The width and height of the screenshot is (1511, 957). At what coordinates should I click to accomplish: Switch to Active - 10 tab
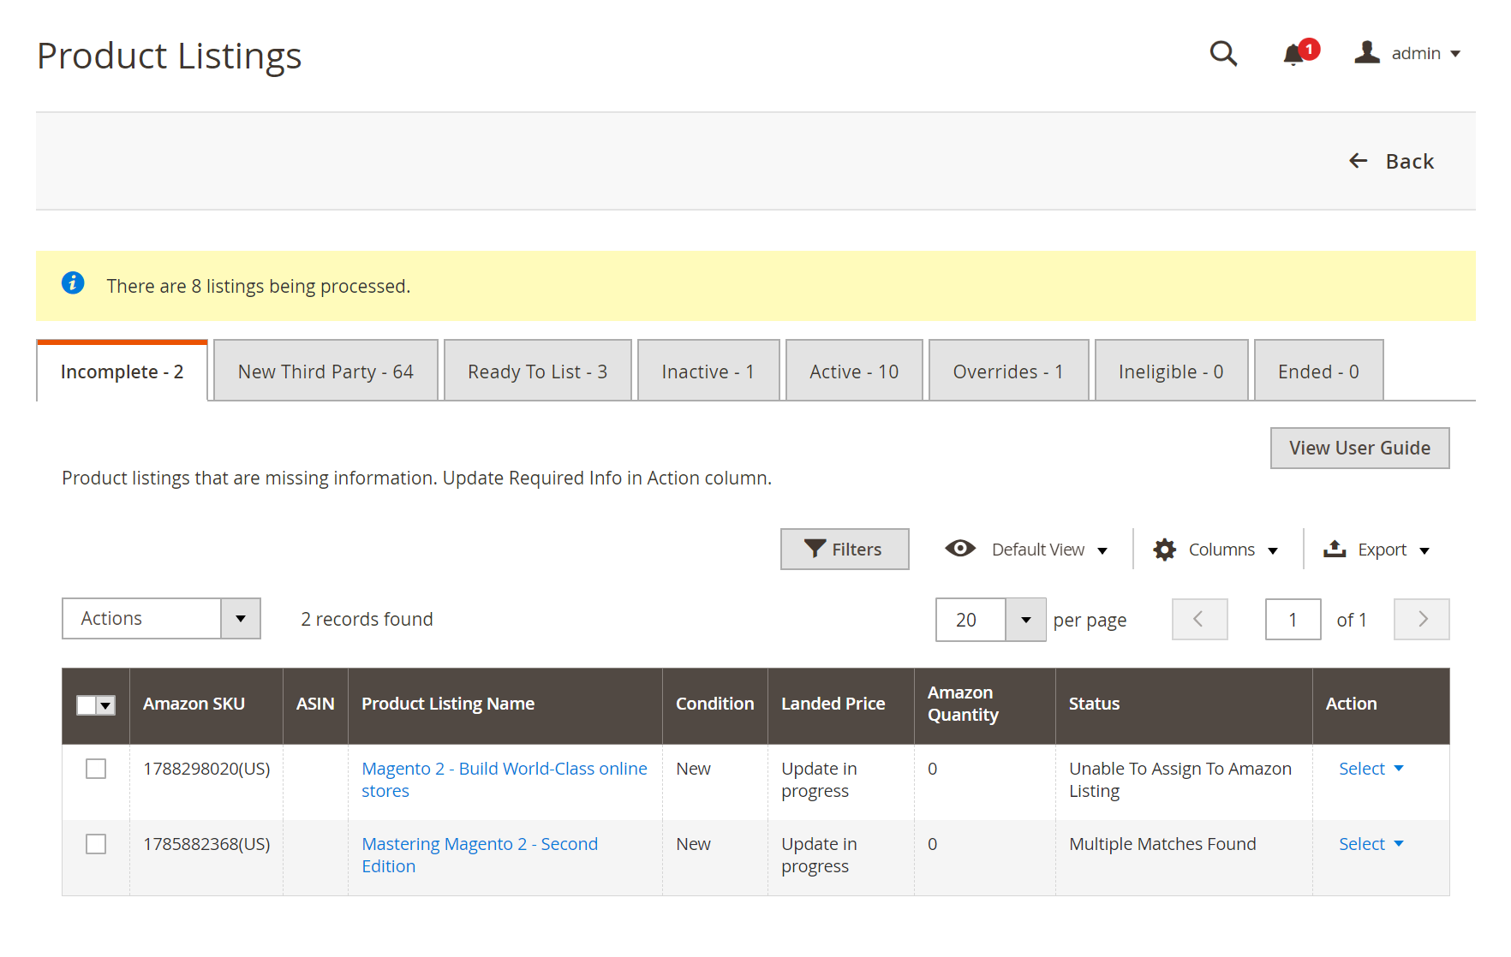[x=854, y=372]
